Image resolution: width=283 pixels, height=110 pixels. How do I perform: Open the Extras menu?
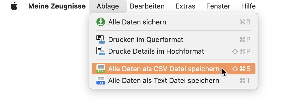coord(185,6)
